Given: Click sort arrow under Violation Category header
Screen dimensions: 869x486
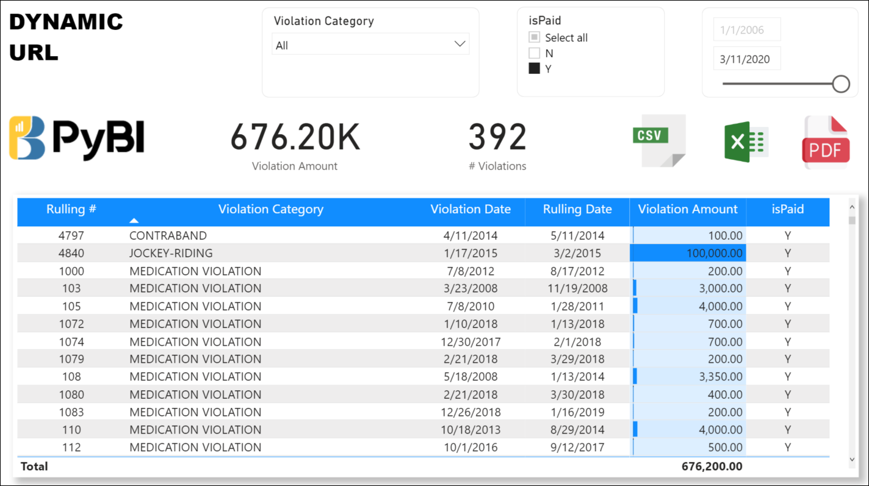Looking at the screenshot, I should (134, 220).
